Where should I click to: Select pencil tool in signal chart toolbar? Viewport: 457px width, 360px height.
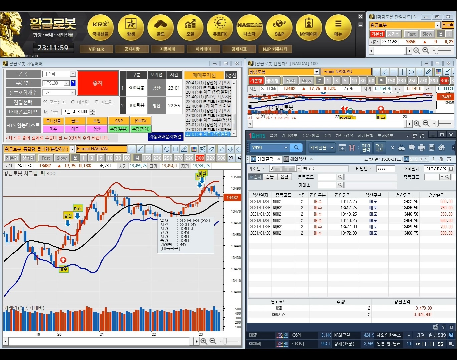click(184, 149)
